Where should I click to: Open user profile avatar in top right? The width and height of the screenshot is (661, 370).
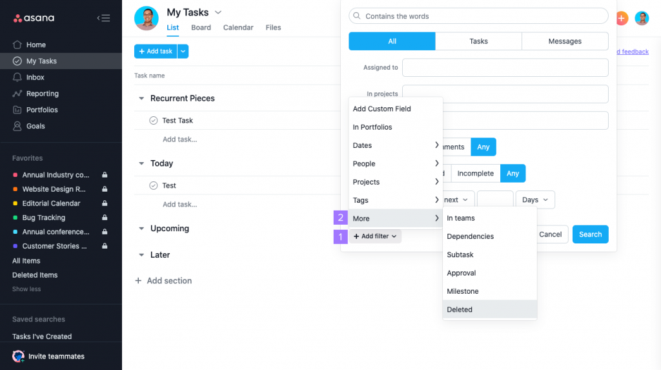point(642,18)
